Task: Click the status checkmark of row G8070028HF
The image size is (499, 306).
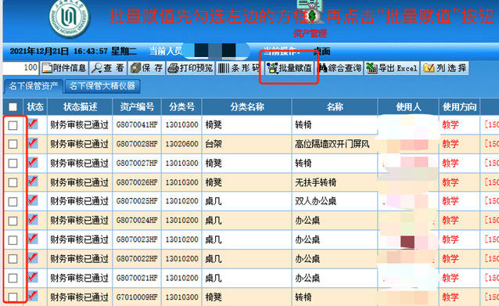Action: click(33, 143)
